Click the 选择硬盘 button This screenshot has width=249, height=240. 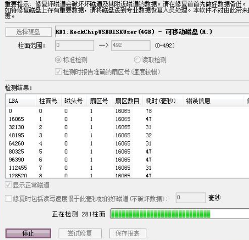click(28, 32)
